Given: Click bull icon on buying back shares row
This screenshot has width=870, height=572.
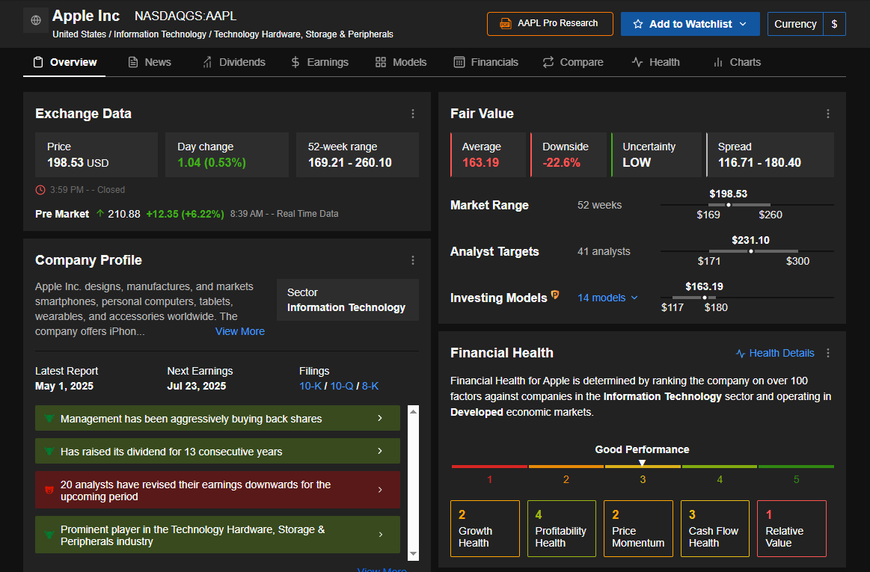Looking at the screenshot, I should pyautogui.click(x=49, y=418).
